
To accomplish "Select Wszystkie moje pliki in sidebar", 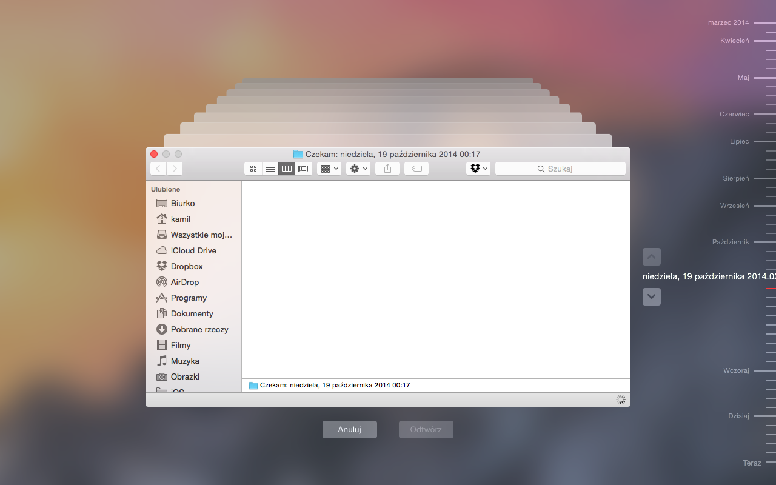I will tap(193, 235).
